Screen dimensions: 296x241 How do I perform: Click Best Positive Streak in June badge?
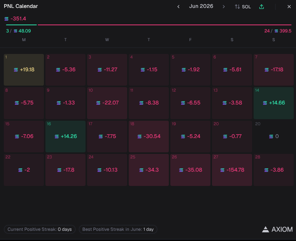118,229
